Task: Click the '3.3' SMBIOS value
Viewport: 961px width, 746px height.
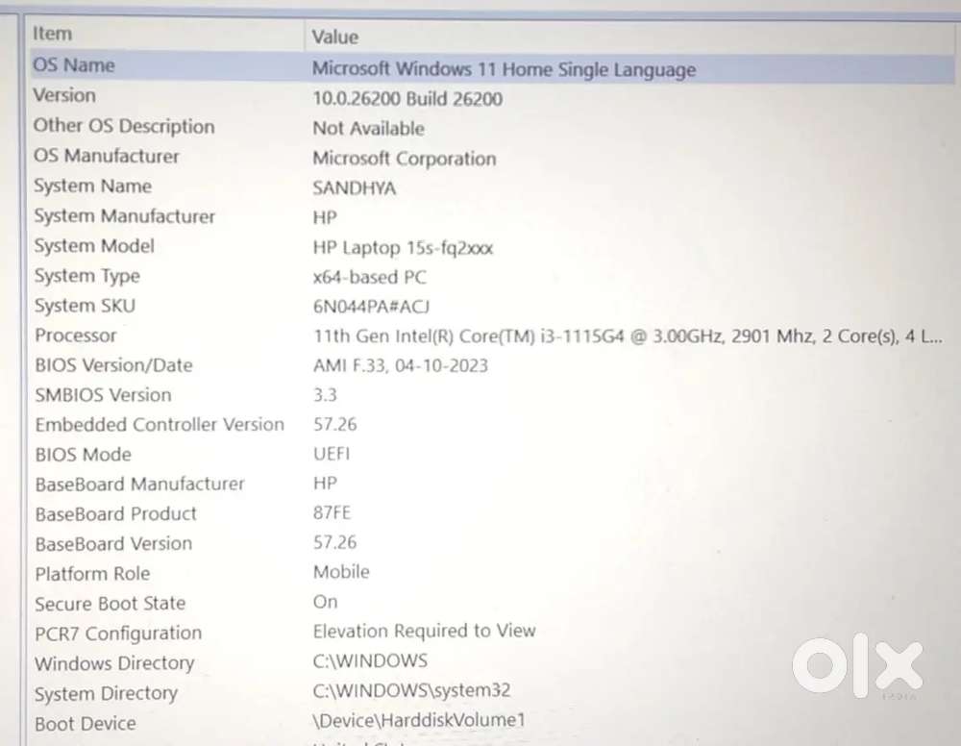Action: point(325,395)
